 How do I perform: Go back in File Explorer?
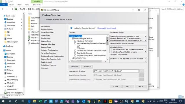[x=3, y=9]
